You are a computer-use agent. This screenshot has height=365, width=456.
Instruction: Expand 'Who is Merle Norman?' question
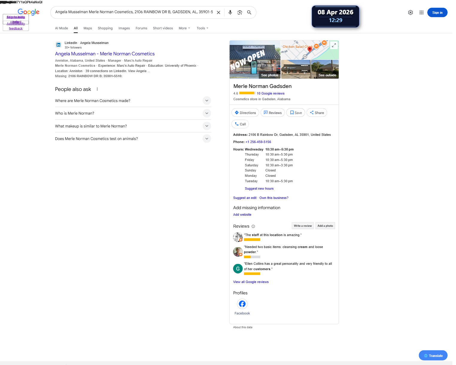point(133,113)
